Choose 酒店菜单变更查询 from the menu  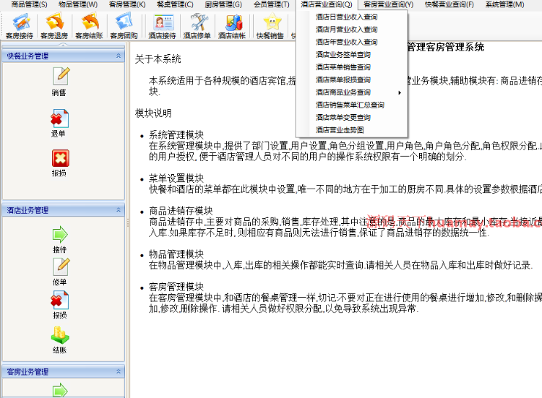[351, 118]
